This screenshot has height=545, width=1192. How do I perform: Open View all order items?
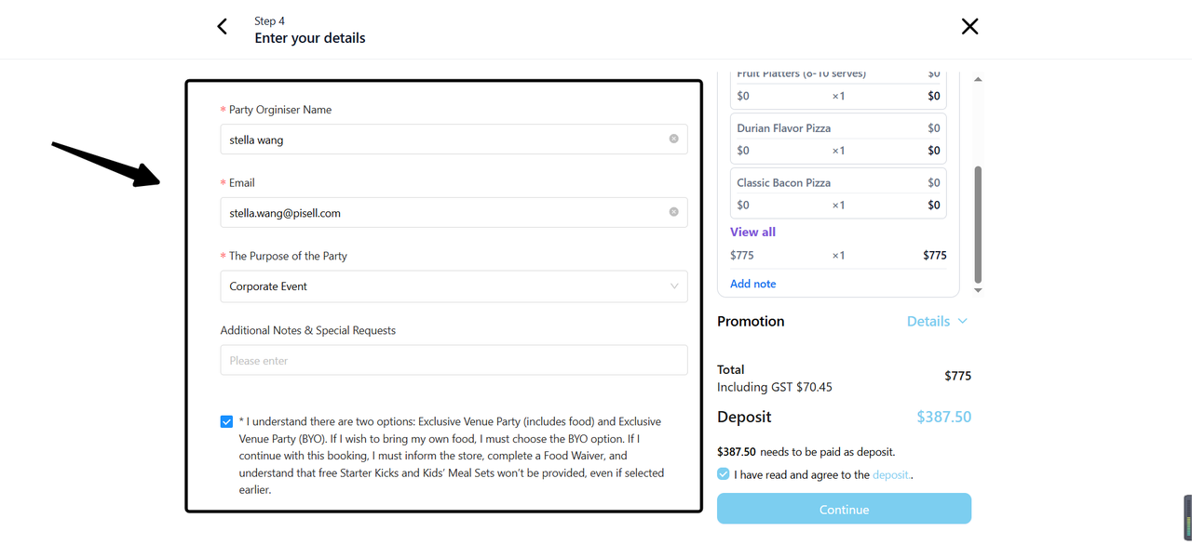click(x=752, y=232)
